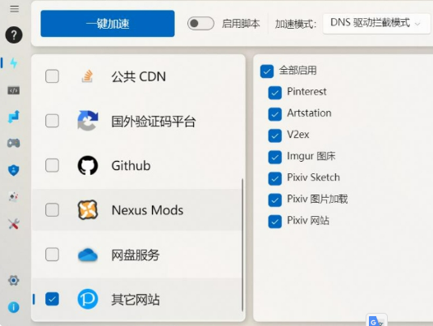The width and height of the screenshot is (433, 326).
Task: Open the shield account security icon
Action: click(x=13, y=170)
